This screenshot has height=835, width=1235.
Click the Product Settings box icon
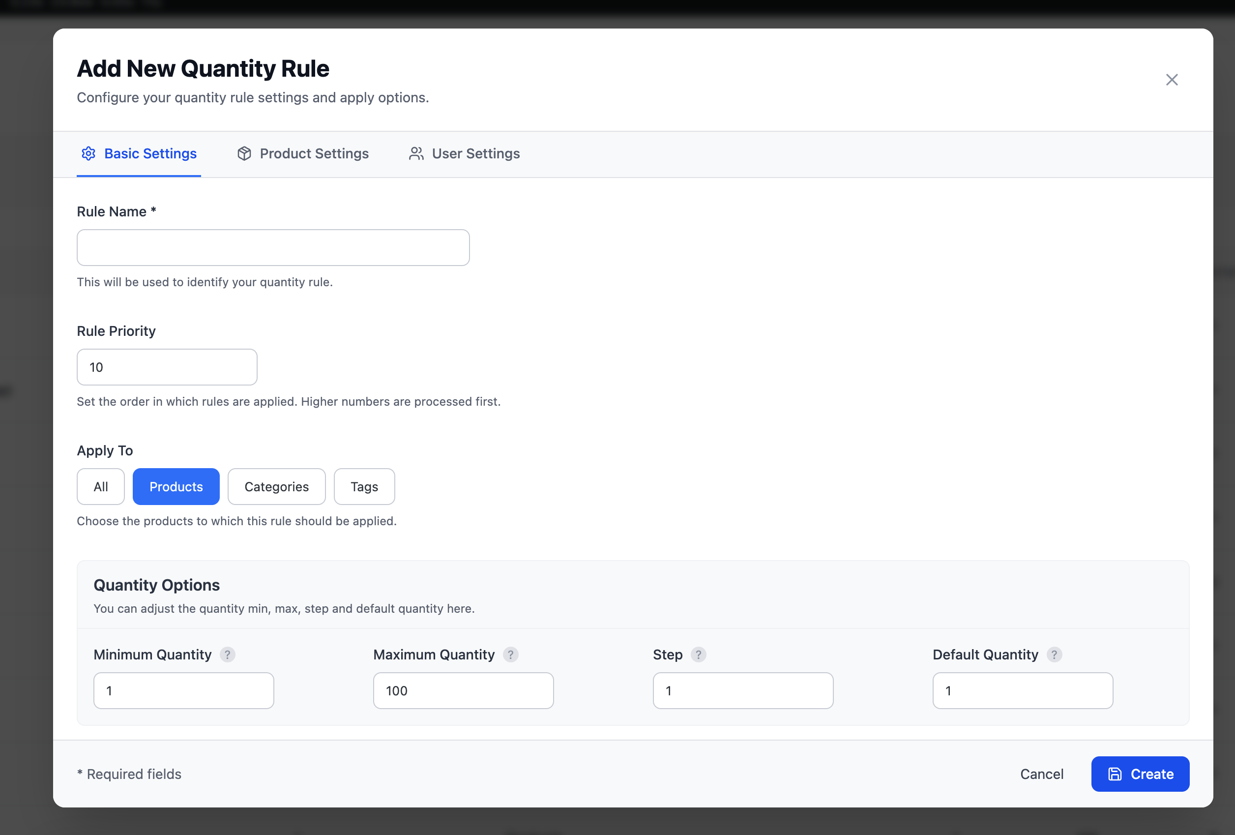244,153
